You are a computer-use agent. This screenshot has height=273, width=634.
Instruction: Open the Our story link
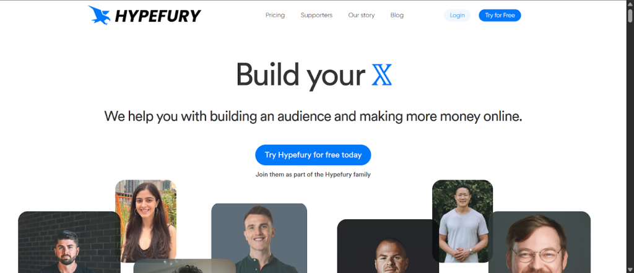[362, 15]
